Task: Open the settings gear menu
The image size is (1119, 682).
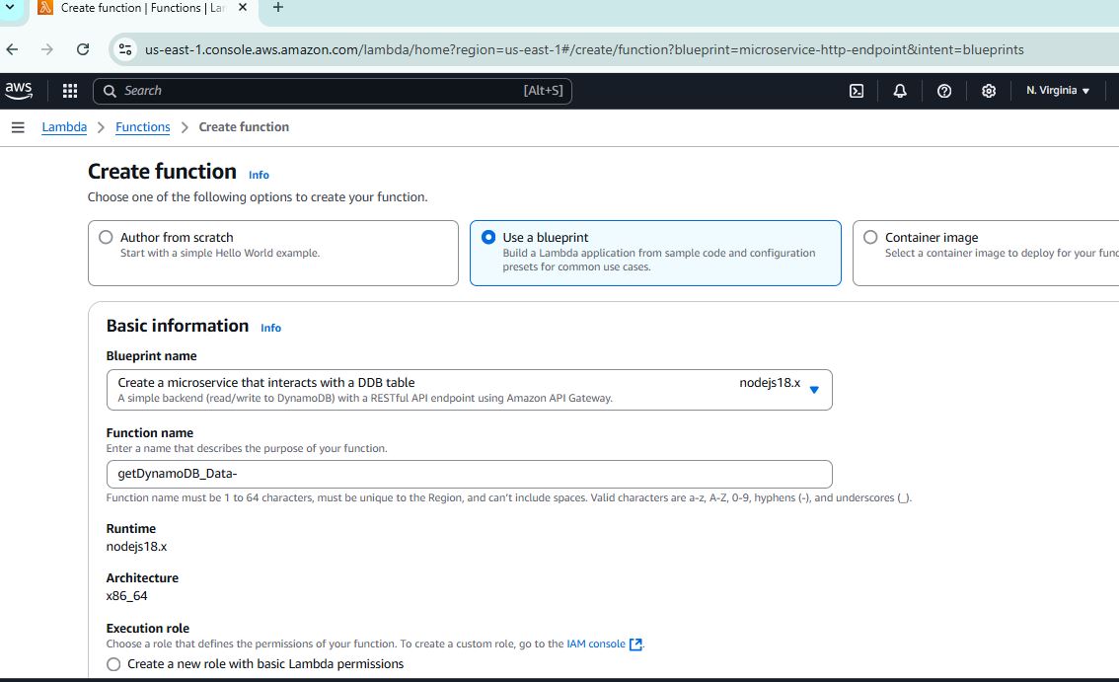Action: pos(989,91)
